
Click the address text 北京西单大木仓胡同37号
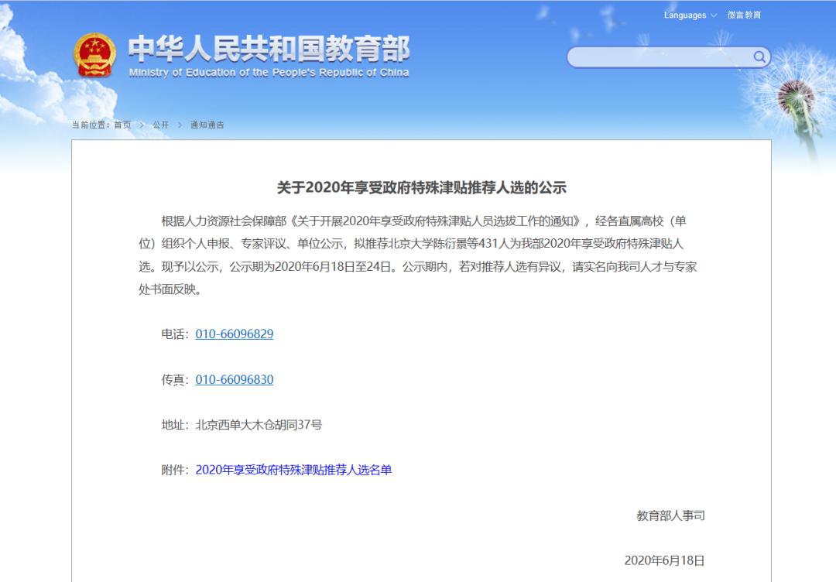pos(259,425)
